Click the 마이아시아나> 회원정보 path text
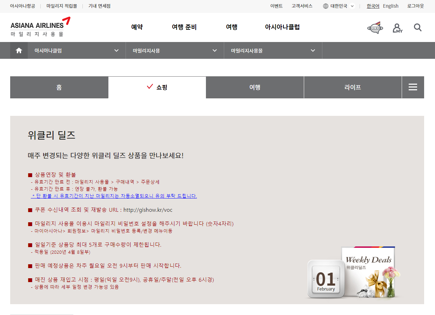 [x=102, y=231]
